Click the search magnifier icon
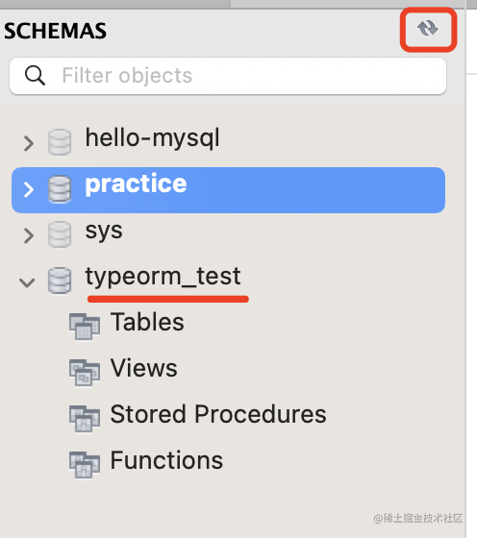Screen dimensions: 477x538 pos(35,76)
